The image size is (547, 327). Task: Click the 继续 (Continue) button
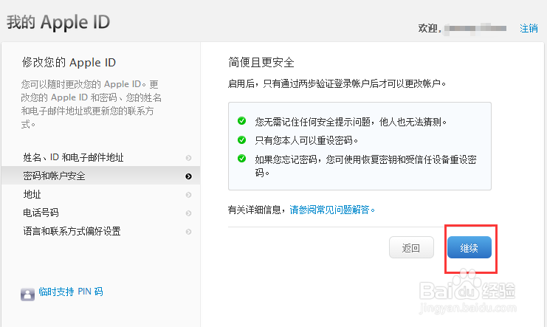click(x=469, y=247)
